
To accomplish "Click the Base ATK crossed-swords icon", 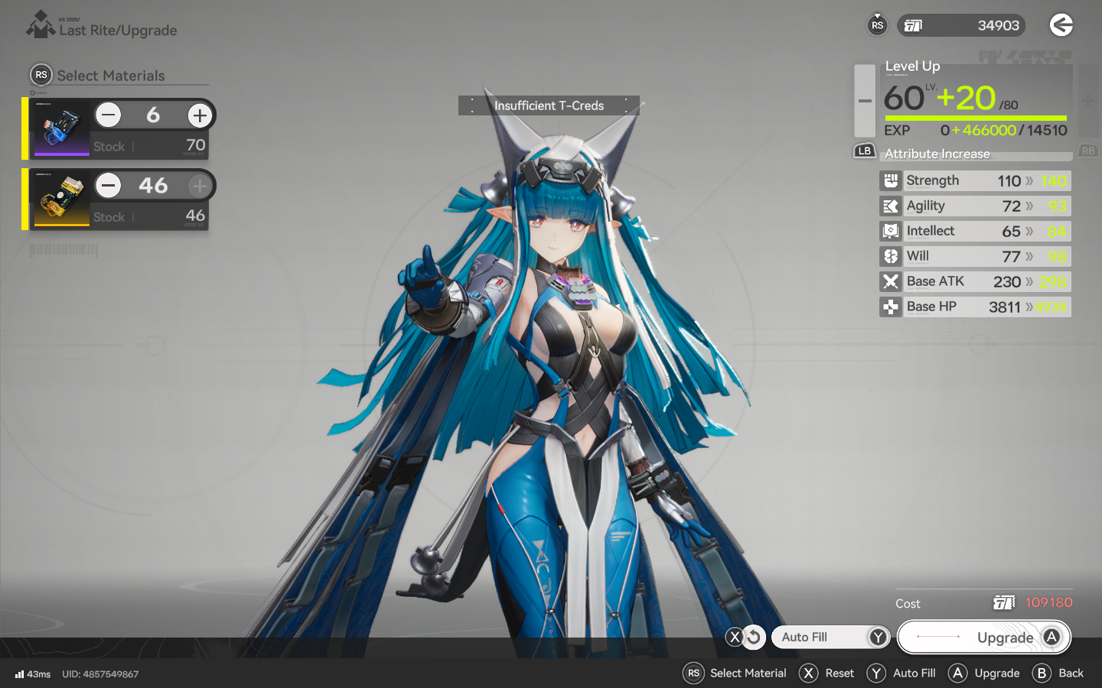I will coord(891,281).
